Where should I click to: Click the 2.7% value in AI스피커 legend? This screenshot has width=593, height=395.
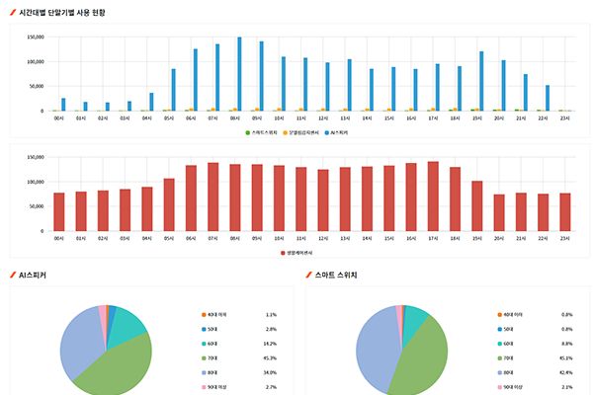click(x=271, y=387)
